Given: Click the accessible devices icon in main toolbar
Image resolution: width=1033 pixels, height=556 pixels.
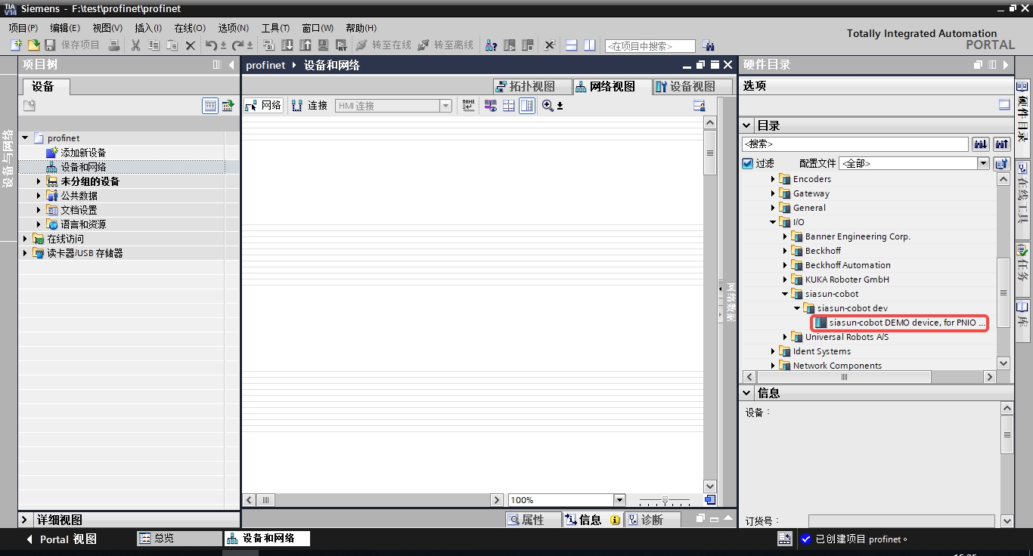Looking at the screenshot, I should click(491, 45).
